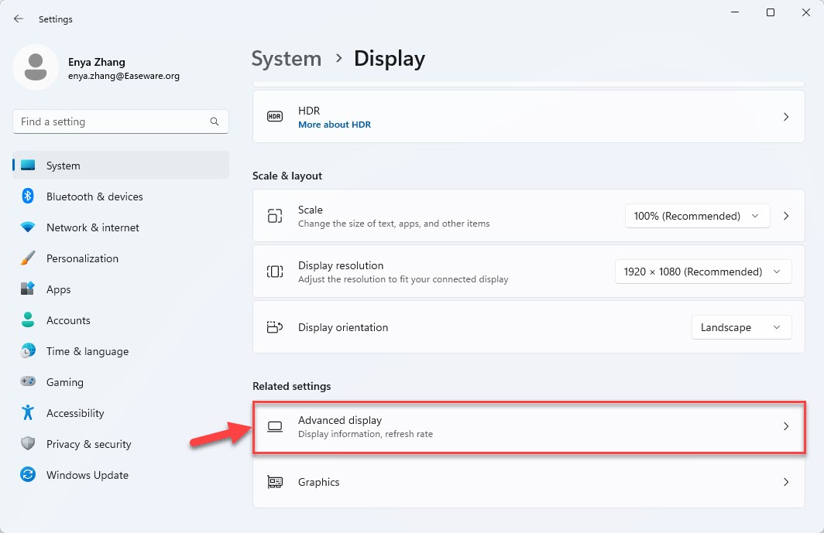Screen dimensions: 824x533
Task: Open Time & language section
Action: click(x=121, y=351)
